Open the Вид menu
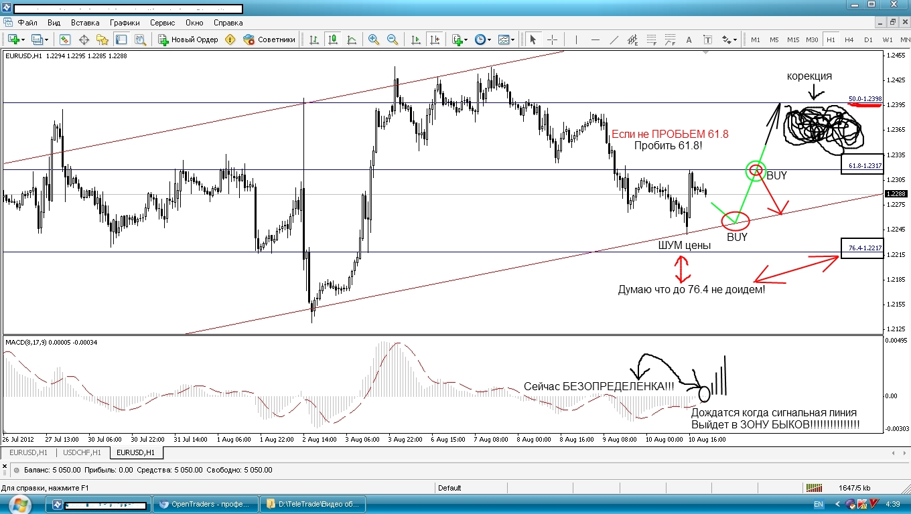 [54, 23]
